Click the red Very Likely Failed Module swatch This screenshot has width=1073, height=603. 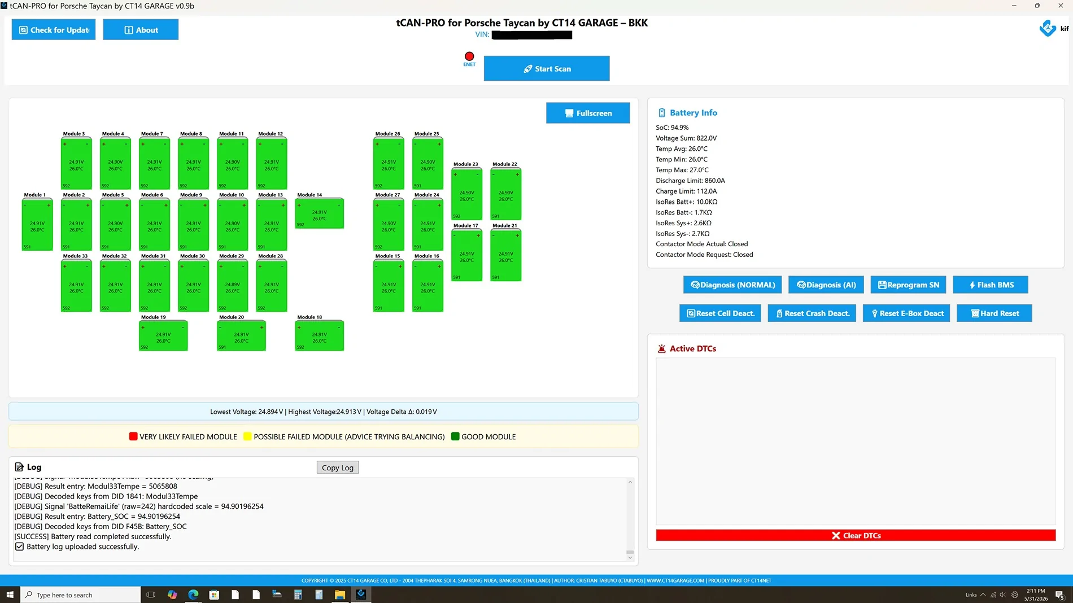pos(133,436)
